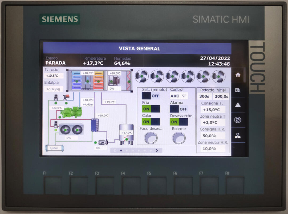Go to next page with right chevron
The width and height of the screenshot is (288, 214).
pos(157,151)
